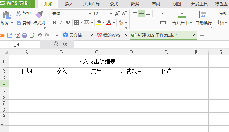Close the 新建 XLS 工作表.xls tab

pos(194,35)
